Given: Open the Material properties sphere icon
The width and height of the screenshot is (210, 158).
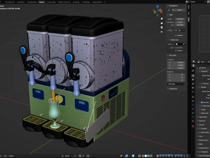Looking at the screenshot, I should 193,121.
